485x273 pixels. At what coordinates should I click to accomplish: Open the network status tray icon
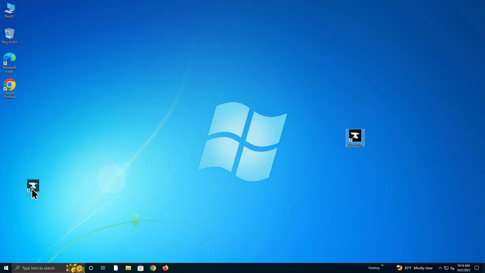pyautogui.click(x=446, y=268)
